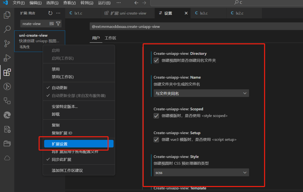Screen dimensions: 303x192
Task: Open the Edge browser tools icon
Action: [x=7, y=115]
